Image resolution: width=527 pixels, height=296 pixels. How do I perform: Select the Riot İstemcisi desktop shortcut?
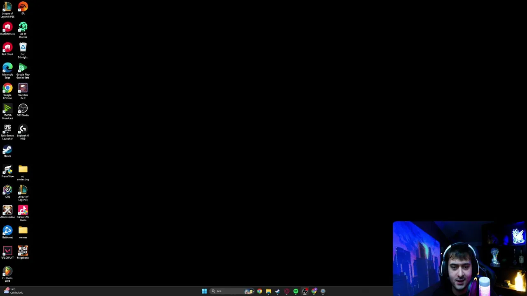tap(7, 29)
